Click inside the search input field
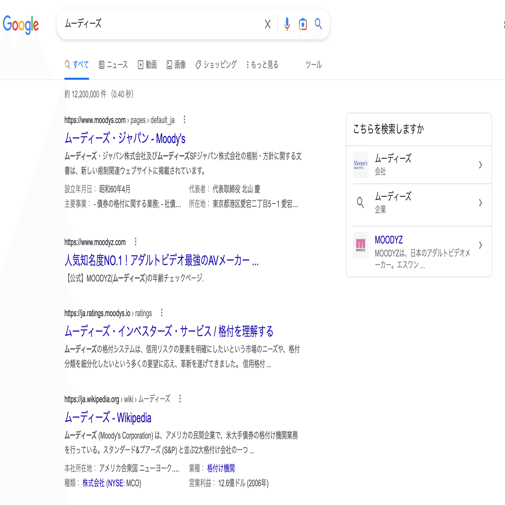Image resolution: width=505 pixels, height=505 pixels. (150, 24)
